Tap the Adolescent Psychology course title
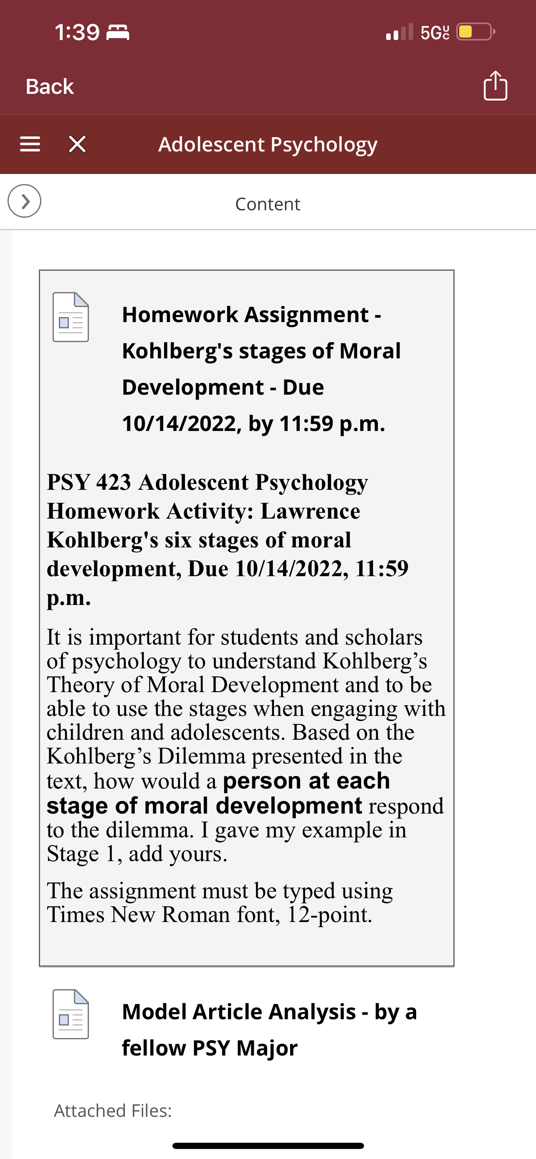 (x=268, y=144)
